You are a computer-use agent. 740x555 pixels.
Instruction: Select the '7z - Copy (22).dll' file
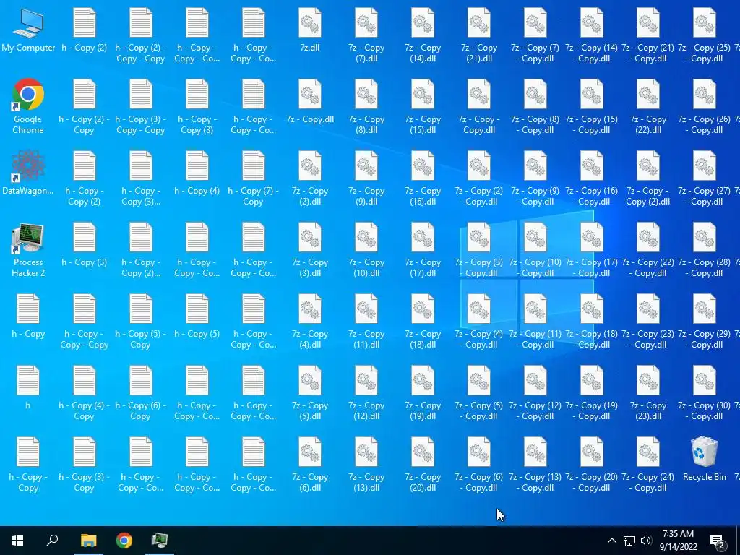click(x=648, y=107)
